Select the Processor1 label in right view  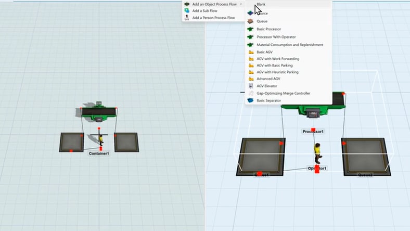313,132
